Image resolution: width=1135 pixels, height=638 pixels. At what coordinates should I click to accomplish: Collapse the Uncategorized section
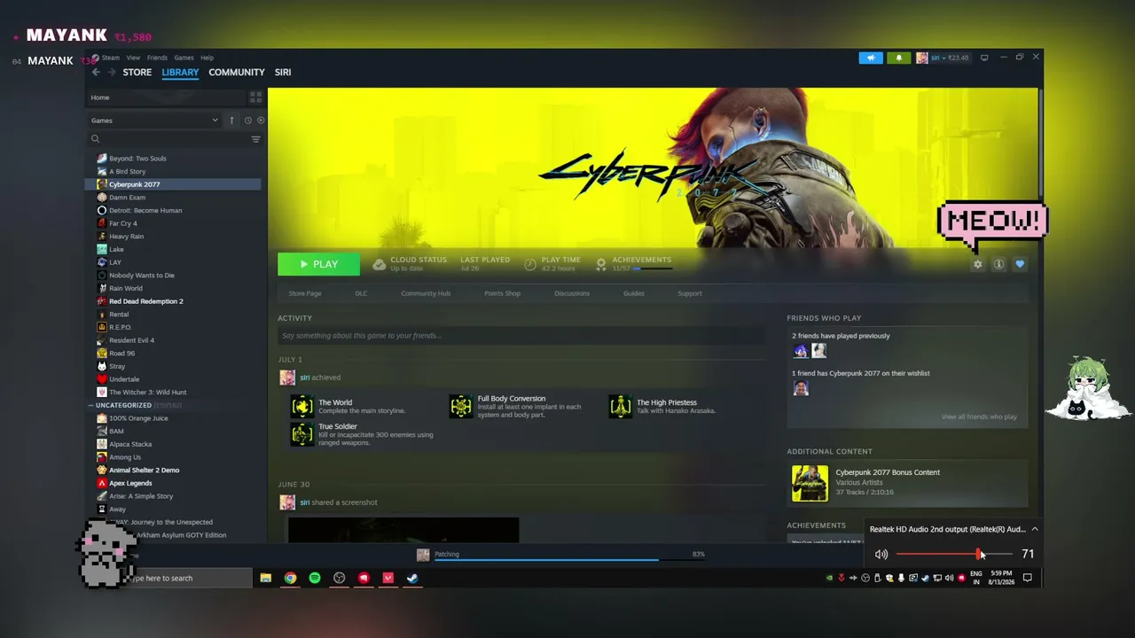pyautogui.click(x=90, y=405)
